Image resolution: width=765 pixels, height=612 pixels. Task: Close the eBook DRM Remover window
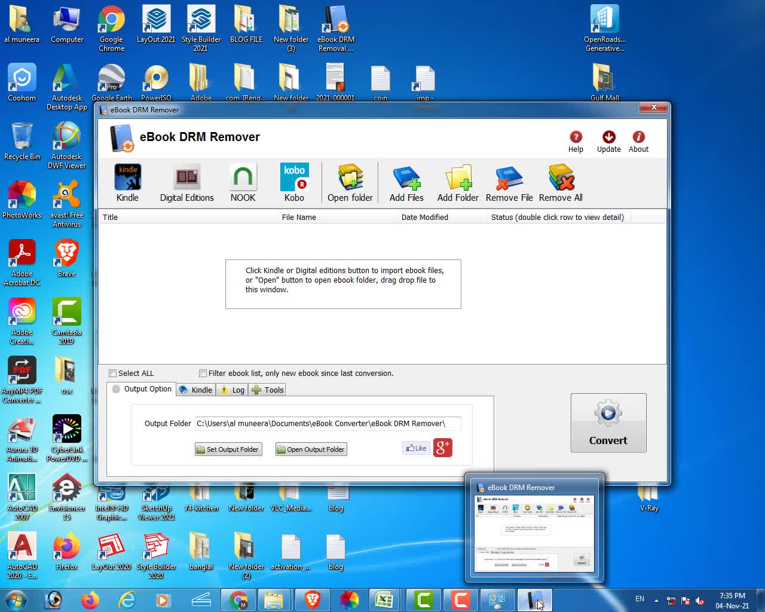[x=653, y=108]
